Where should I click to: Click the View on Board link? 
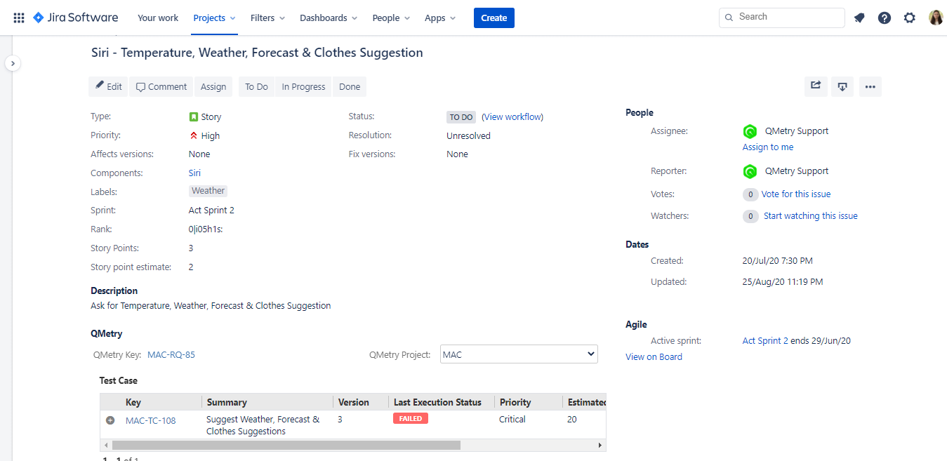pos(654,357)
